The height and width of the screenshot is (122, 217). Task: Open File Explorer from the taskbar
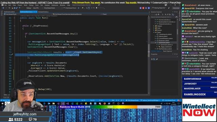54,103
